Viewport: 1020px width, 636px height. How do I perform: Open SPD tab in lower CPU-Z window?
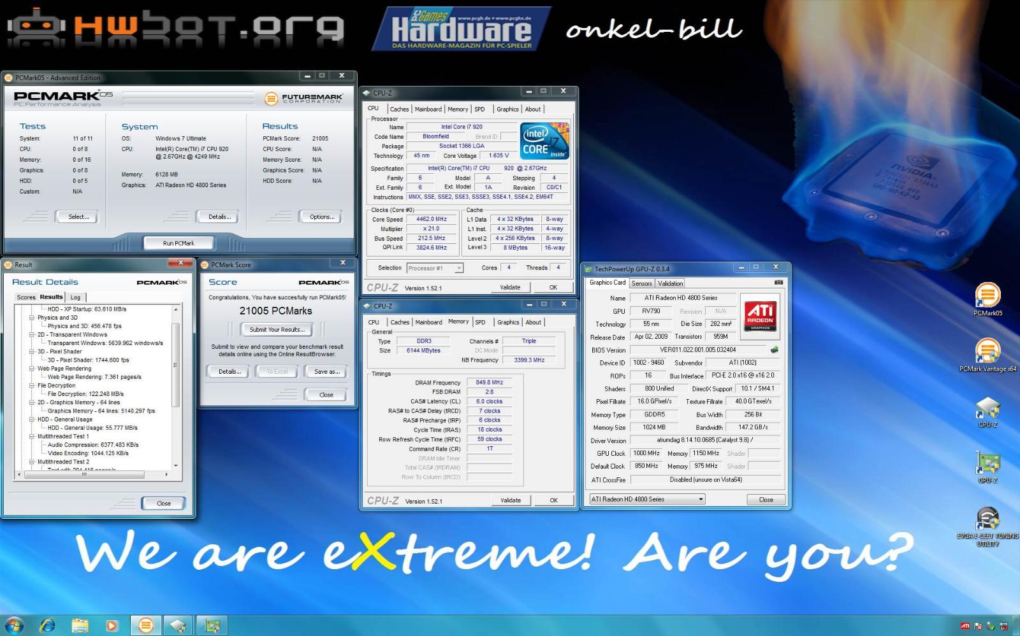480,322
